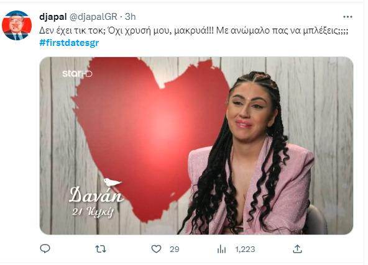Click the #firstdatesgr hashtag link

tap(69, 43)
